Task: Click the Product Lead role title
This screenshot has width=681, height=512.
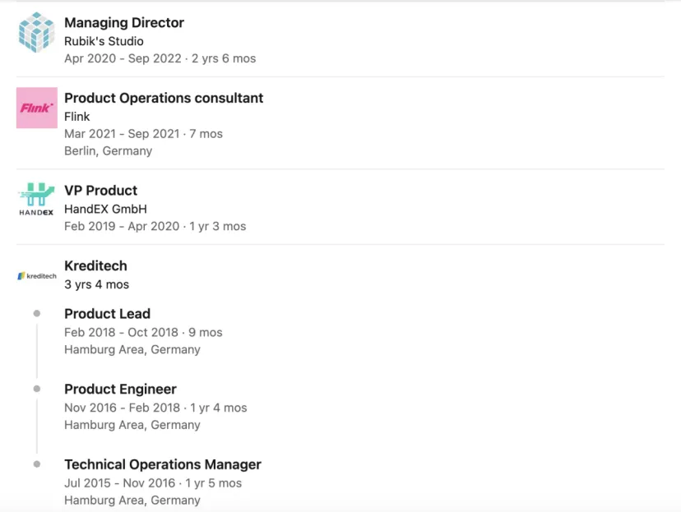Action: tap(107, 314)
